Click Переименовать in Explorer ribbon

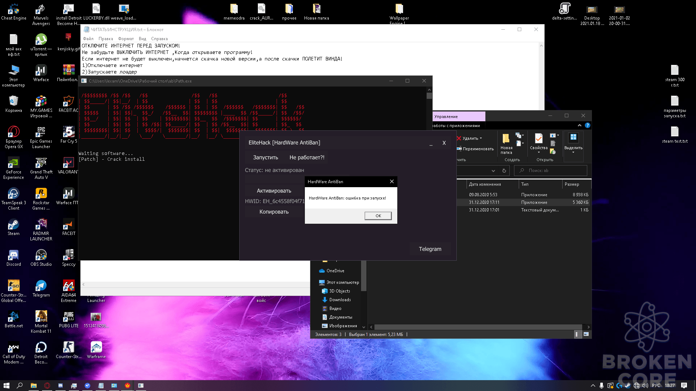pos(475,149)
